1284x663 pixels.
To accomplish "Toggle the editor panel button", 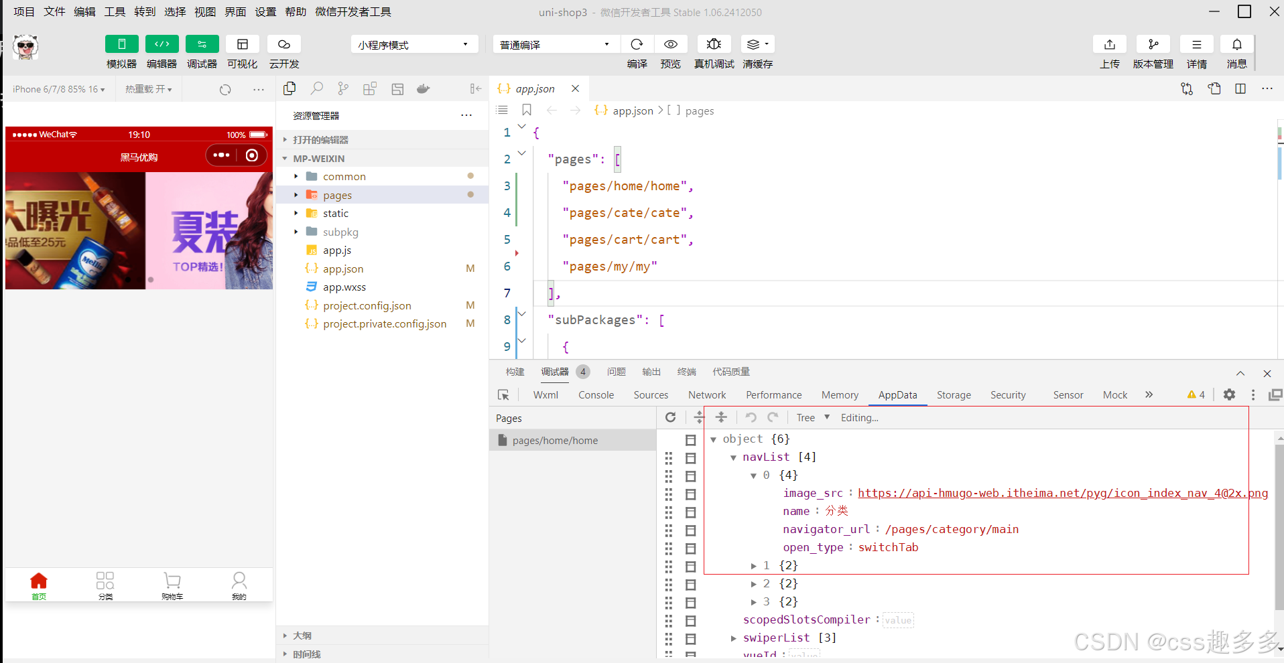I will click(162, 44).
